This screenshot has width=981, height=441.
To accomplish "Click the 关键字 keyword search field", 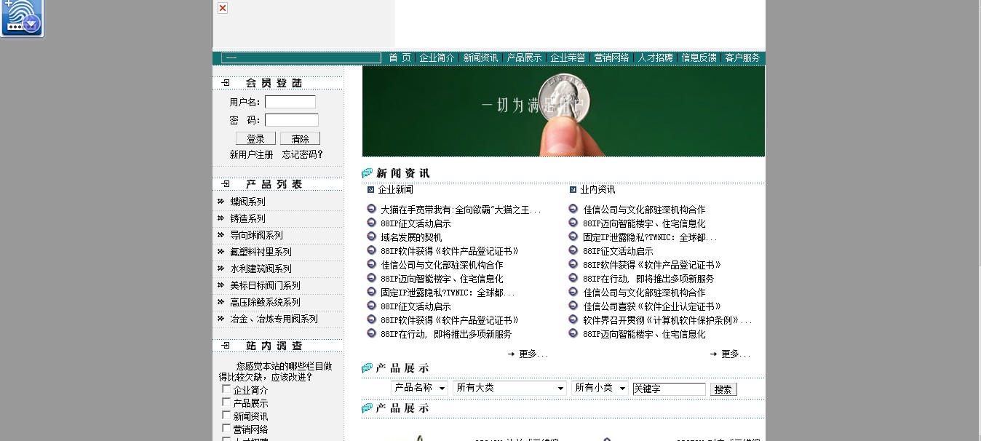I will (669, 389).
